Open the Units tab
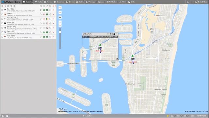This screenshot has width=209, height=118. click(x=131, y=2)
